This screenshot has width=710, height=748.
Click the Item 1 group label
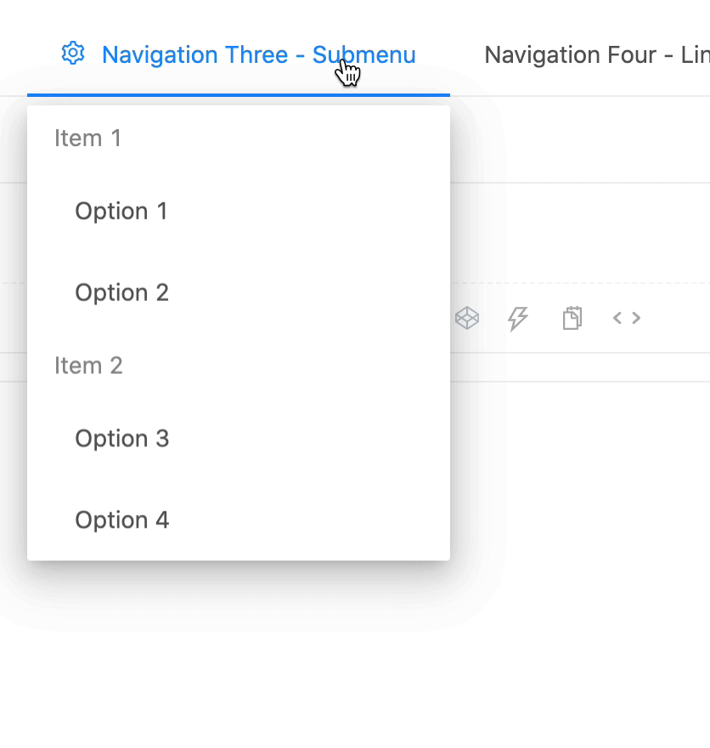pyautogui.click(x=87, y=138)
